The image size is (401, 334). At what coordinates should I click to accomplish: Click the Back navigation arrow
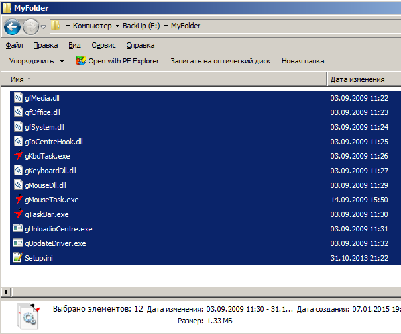[x=13, y=26]
